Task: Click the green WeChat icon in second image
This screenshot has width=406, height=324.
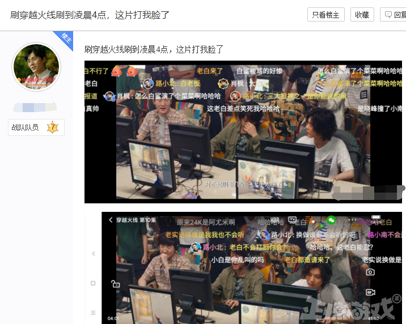Action: coord(331,220)
